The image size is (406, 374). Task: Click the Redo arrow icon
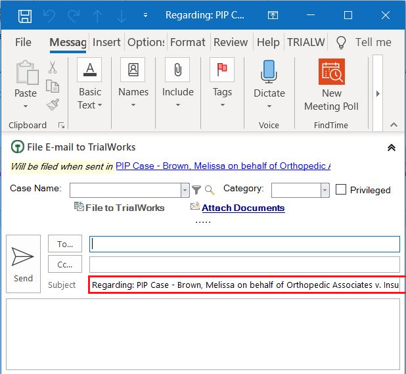tap(74, 16)
